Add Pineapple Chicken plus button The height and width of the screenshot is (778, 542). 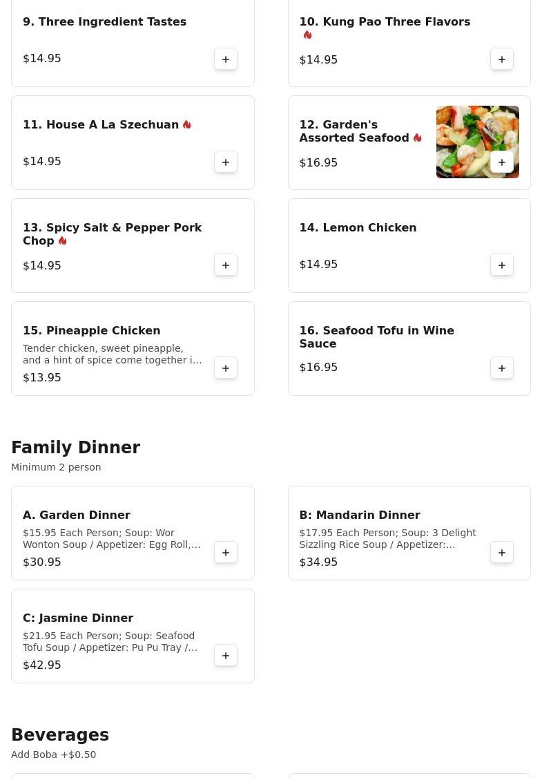(226, 368)
